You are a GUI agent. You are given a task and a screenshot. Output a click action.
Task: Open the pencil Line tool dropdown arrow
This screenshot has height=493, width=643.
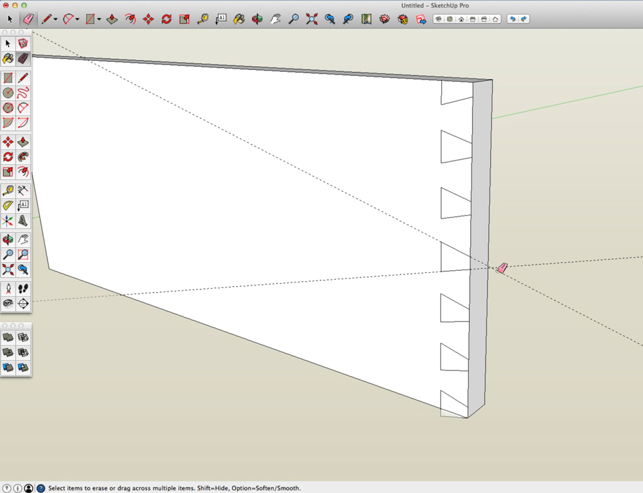point(55,19)
